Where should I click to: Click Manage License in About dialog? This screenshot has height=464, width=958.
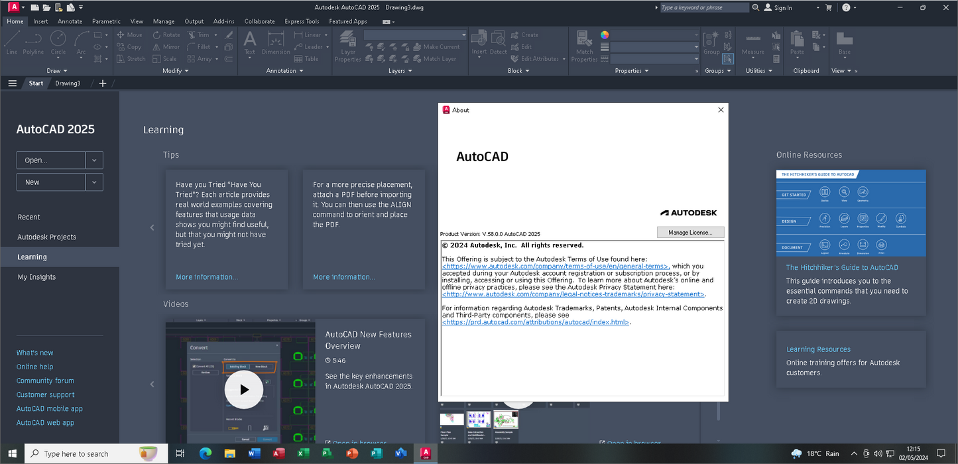pyautogui.click(x=690, y=233)
